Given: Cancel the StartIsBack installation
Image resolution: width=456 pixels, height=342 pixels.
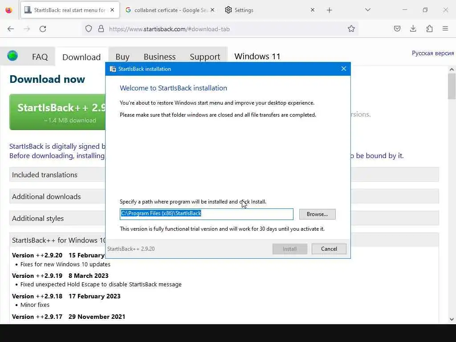Looking at the screenshot, I should 329,249.
